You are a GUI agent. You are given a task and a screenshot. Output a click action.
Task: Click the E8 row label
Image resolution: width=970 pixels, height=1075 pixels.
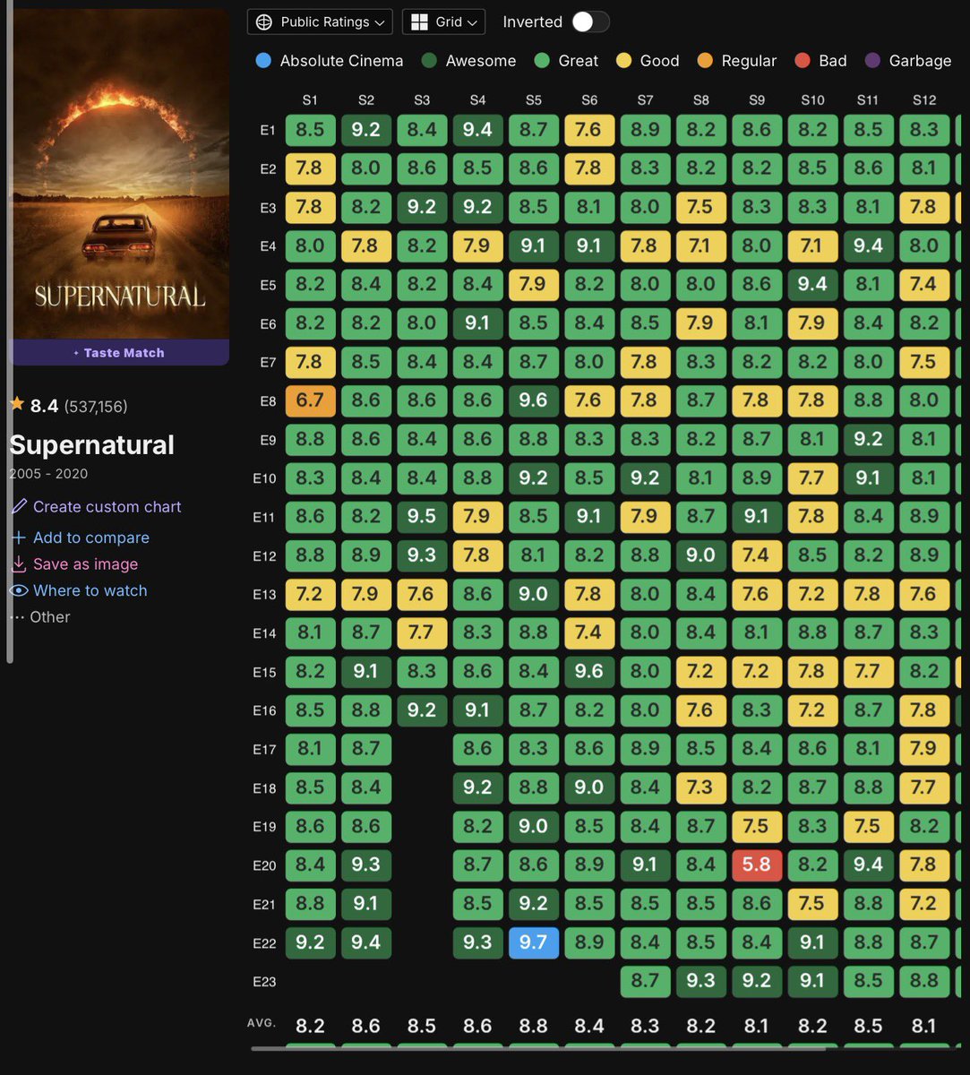[267, 401]
